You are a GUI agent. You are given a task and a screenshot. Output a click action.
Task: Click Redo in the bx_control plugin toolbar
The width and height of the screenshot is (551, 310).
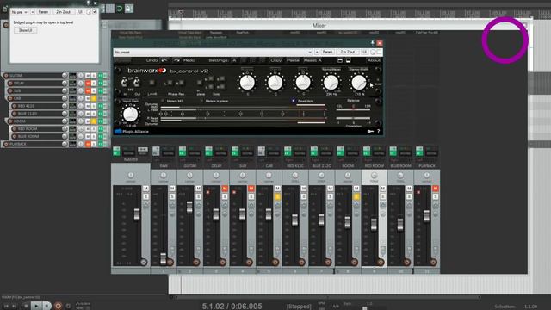point(189,60)
